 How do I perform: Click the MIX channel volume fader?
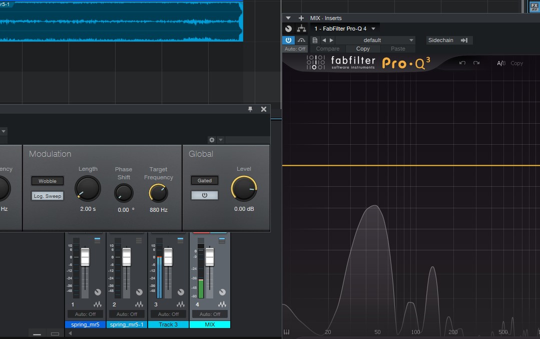pos(210,256)
